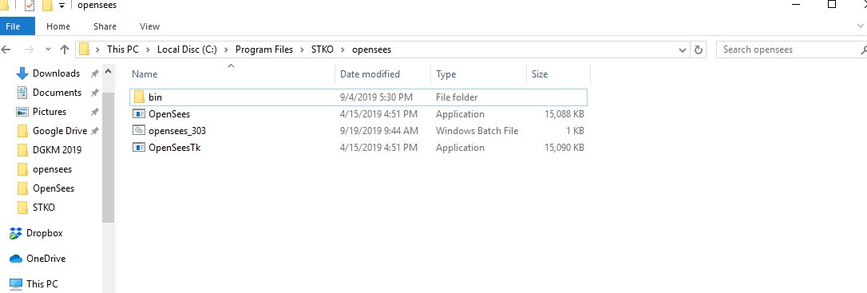Image resolution: width=867 pixels, height=293 pixels.
Task: Click lowercase opensees folder icon in sidebar
Action: click(x=22, y=169)
